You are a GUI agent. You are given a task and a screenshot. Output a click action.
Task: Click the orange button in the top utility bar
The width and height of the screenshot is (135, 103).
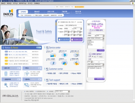(x=79, y=7)
